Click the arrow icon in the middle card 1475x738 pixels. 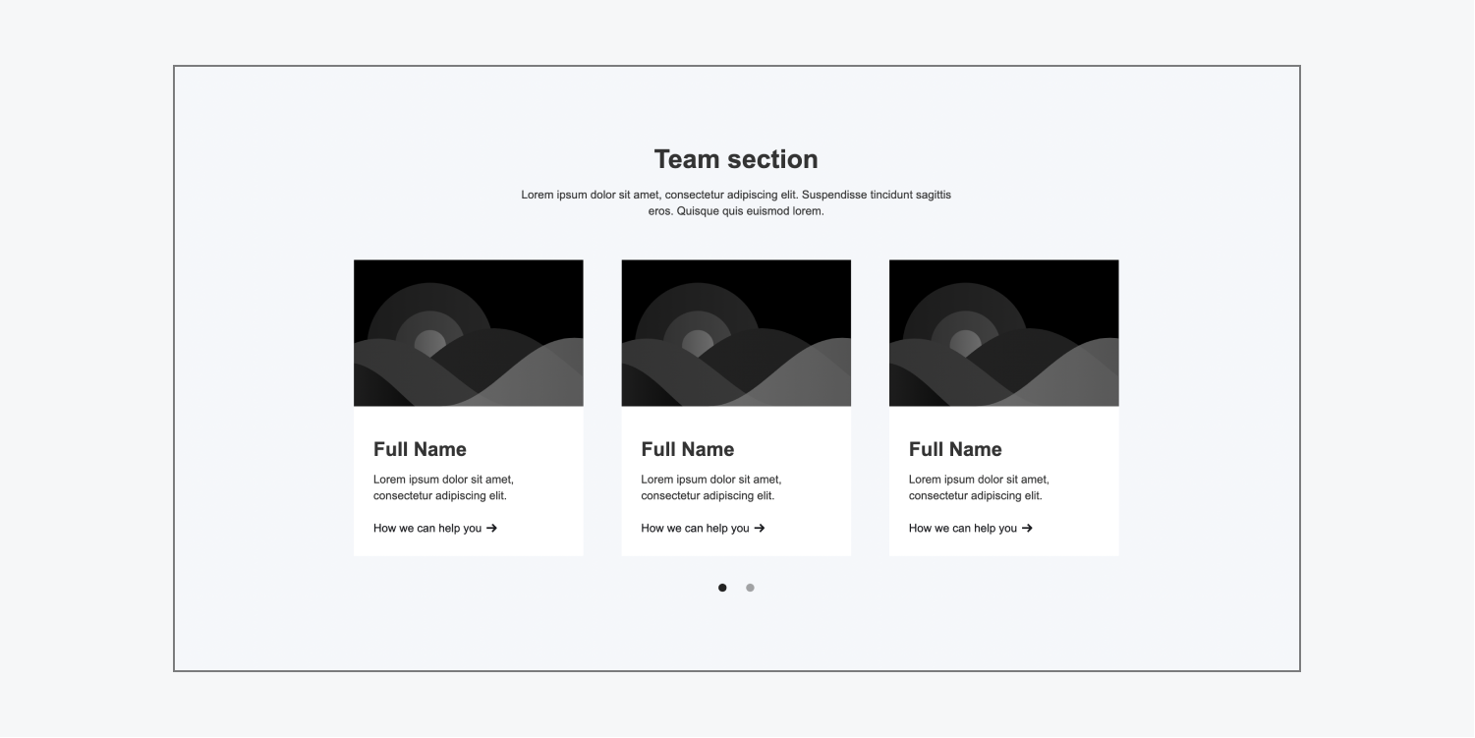[x=760, y=529]
